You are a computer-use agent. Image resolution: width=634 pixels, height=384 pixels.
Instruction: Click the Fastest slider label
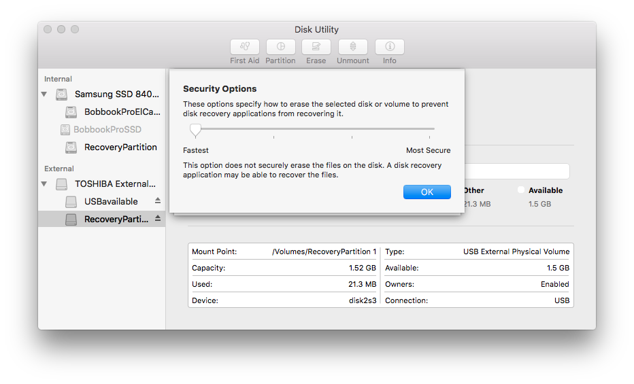[196, 150]
